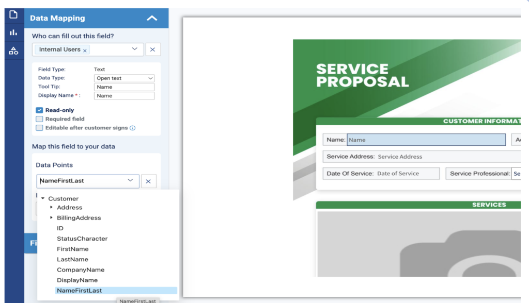529x303 pixels.
Task: Clear the NameFirstLast data point selection
Action: point(149,181)
